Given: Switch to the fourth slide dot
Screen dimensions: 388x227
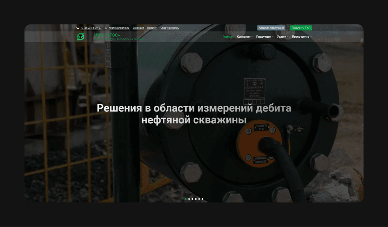Looking at the screenshot, I should pyautogui.click(x=196, y=199).
